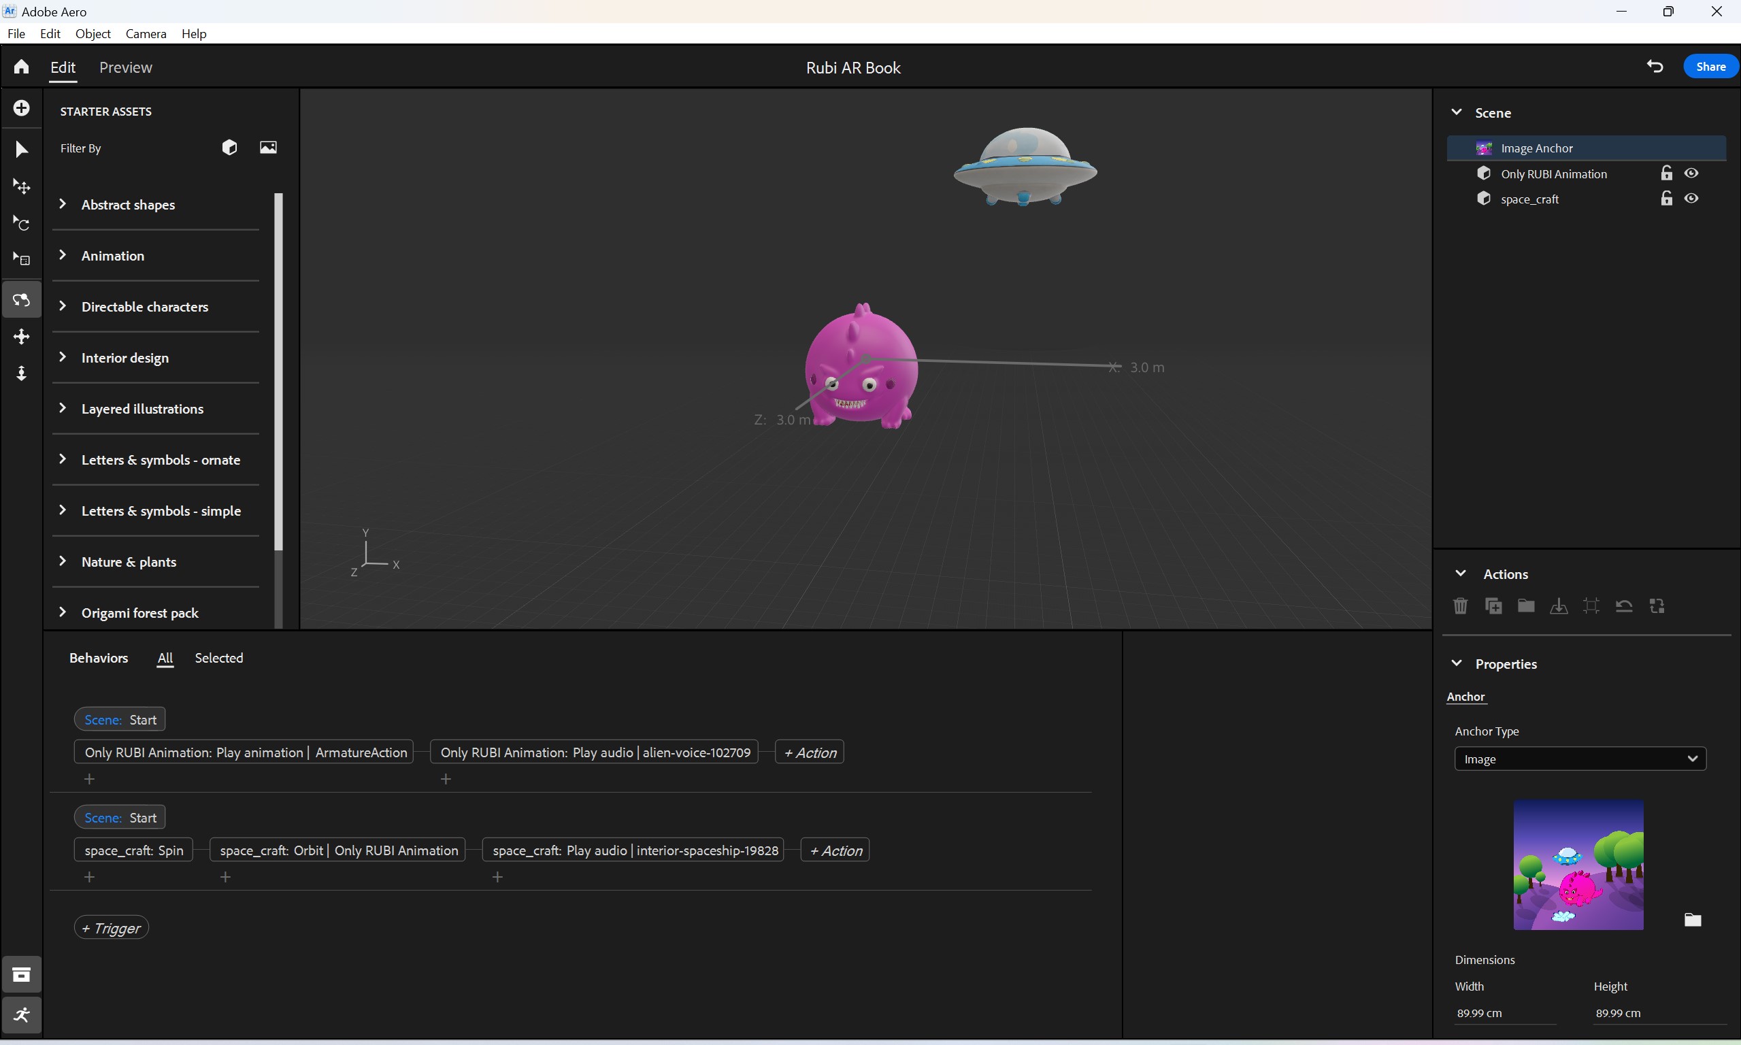Lock the space_craft layer

pos(1665,198)
